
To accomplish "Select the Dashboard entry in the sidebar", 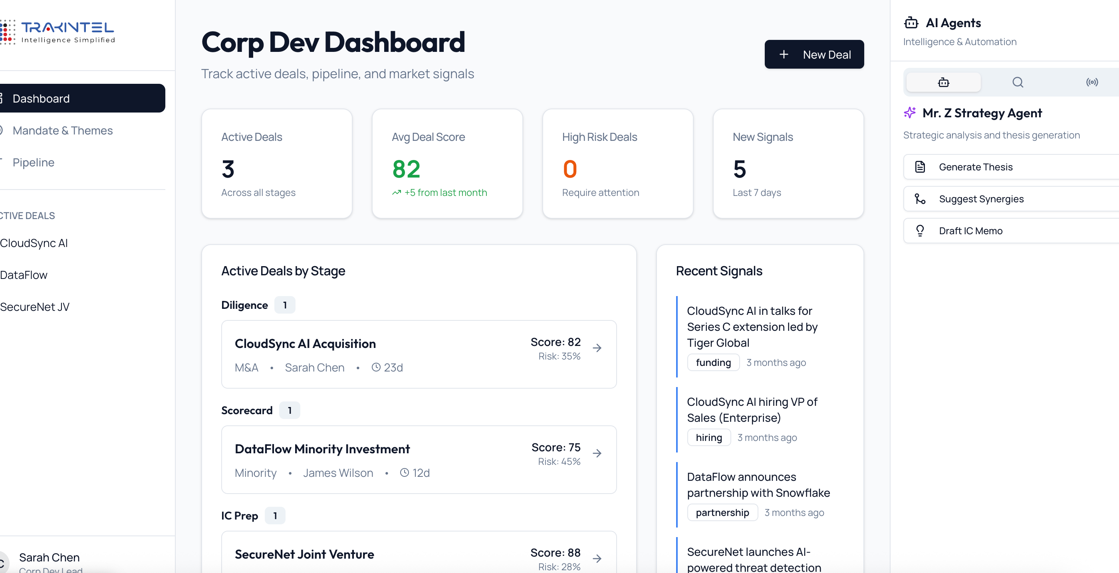I will click(41, 98).
